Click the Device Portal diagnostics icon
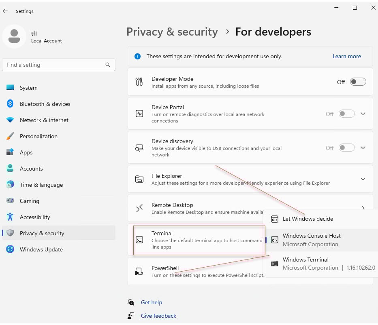The height and width of the screenshot is (325, 378). click(139, 114)
